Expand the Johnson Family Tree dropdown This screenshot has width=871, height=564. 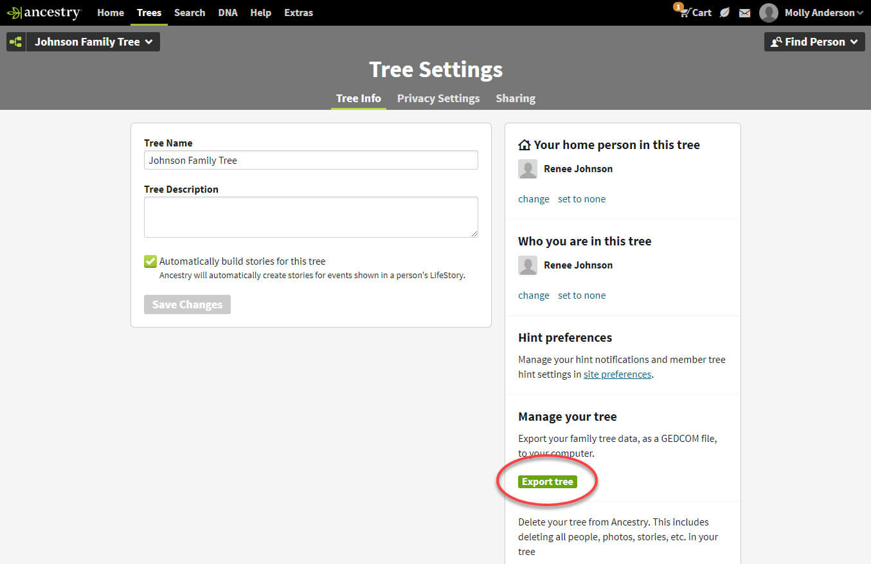(x=93, y=42)
